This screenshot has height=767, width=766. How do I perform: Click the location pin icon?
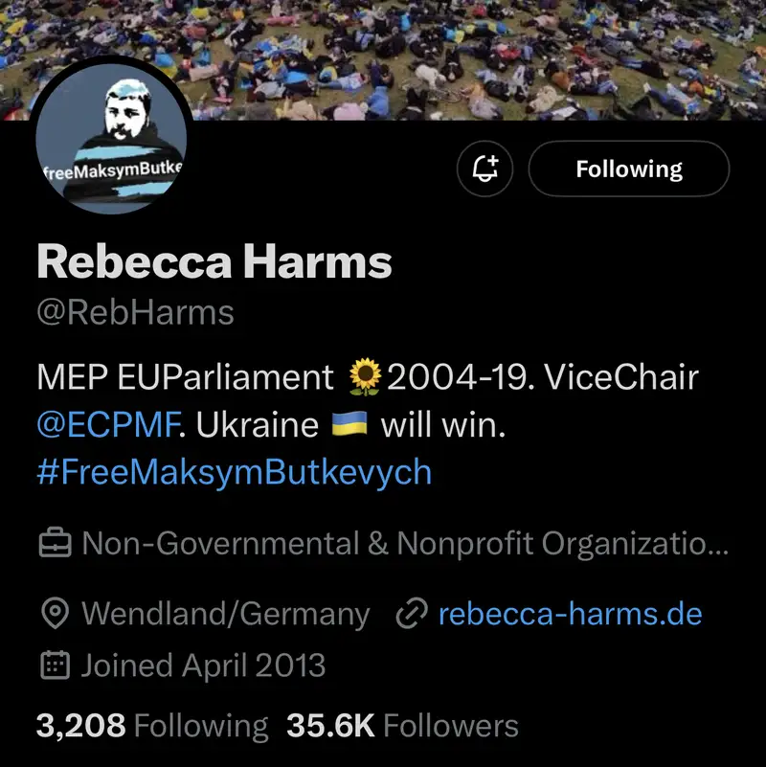tap(56, 614)
